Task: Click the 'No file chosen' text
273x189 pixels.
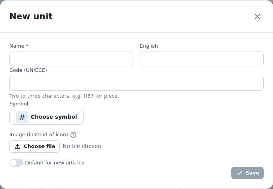Action: click(x=82, y=146)
